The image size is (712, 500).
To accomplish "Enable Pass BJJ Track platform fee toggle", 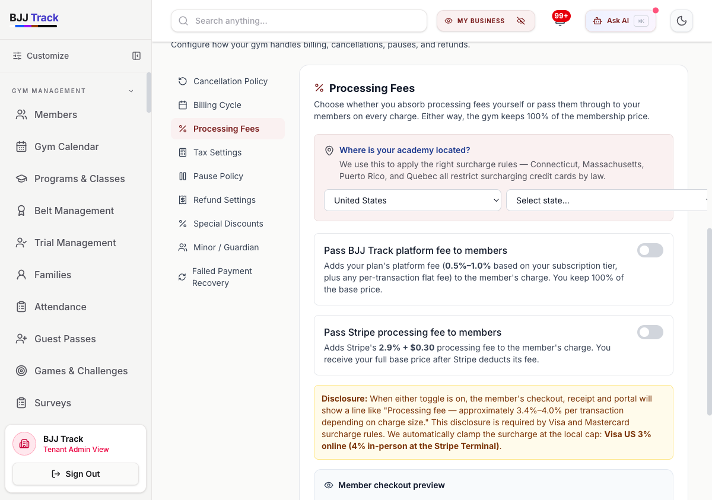I will 650,250.
